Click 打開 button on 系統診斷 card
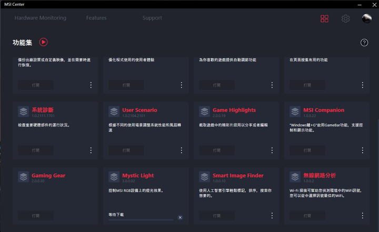The image size is (379, 232). 36,150
